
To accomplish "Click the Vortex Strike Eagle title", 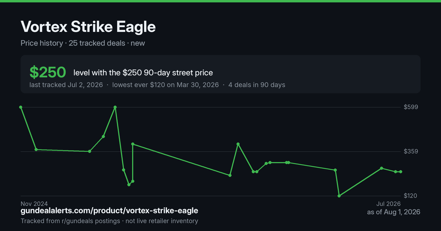I will point(88,27).
